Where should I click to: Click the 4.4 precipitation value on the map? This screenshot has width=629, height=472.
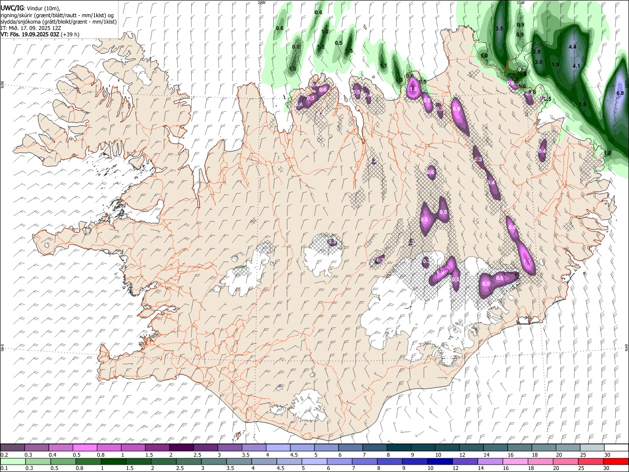pos(572,47)
